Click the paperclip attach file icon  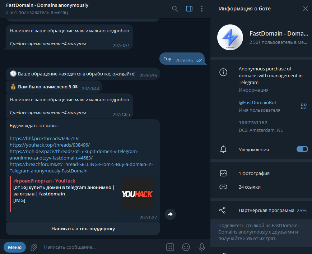(x=34, y=247)
